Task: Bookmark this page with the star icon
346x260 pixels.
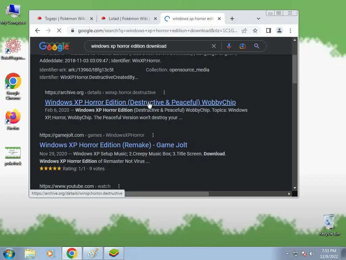Action: pyautogui.click(x=255, y=30)
